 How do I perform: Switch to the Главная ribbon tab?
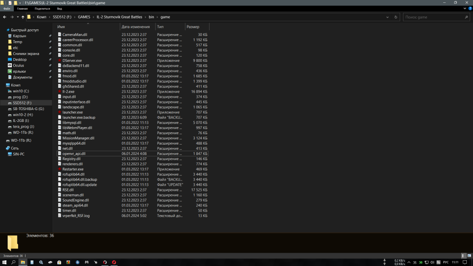tap(22, 9)
